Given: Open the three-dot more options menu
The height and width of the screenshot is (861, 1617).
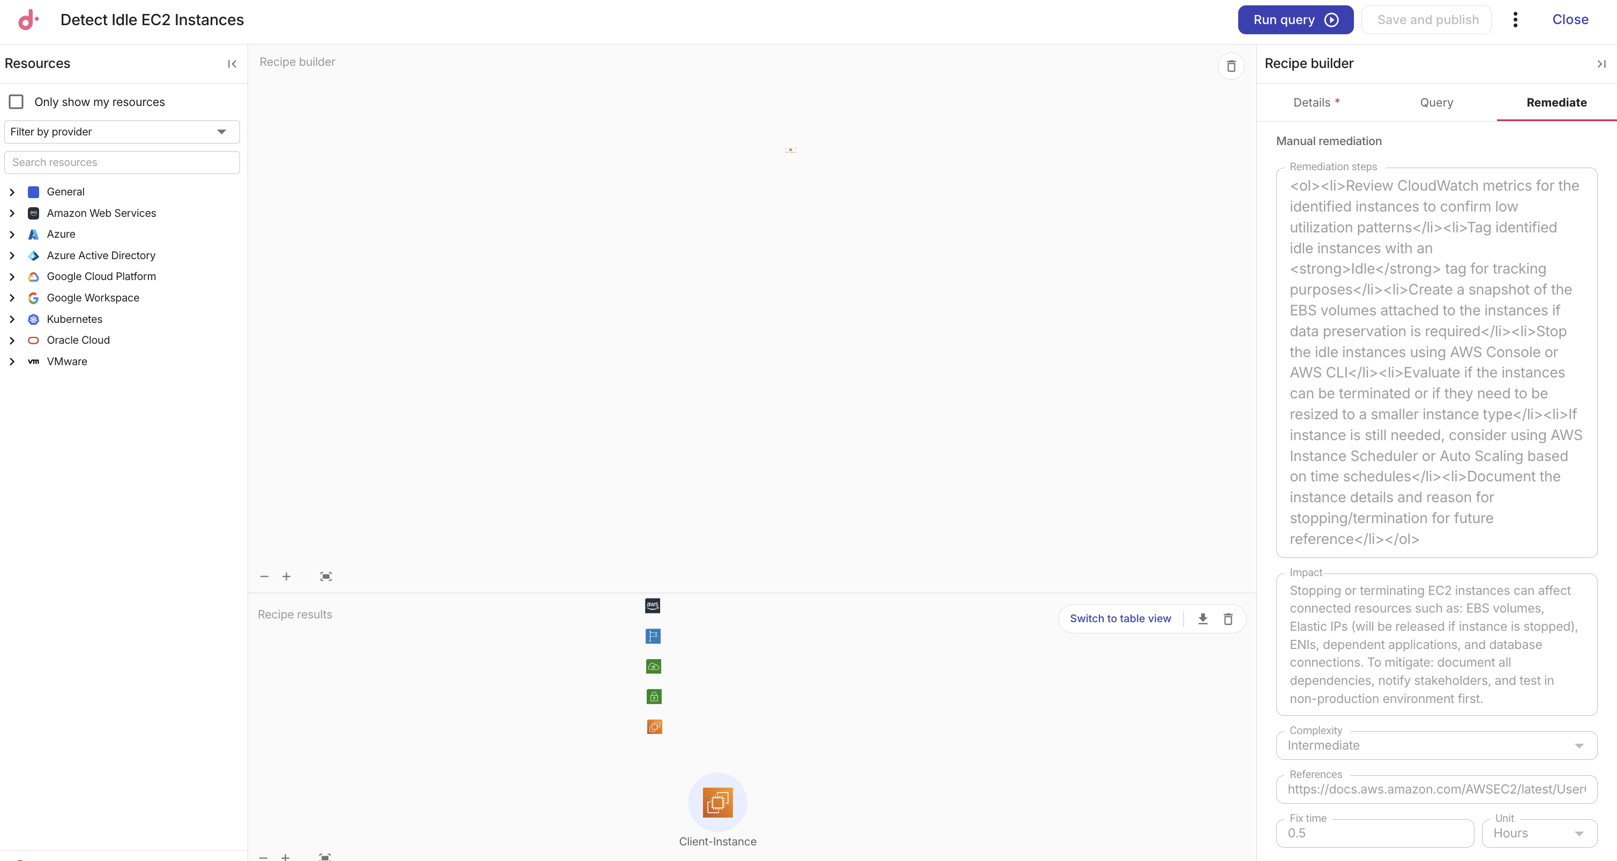Looking at the screenshot, I should pos(1515,19).
